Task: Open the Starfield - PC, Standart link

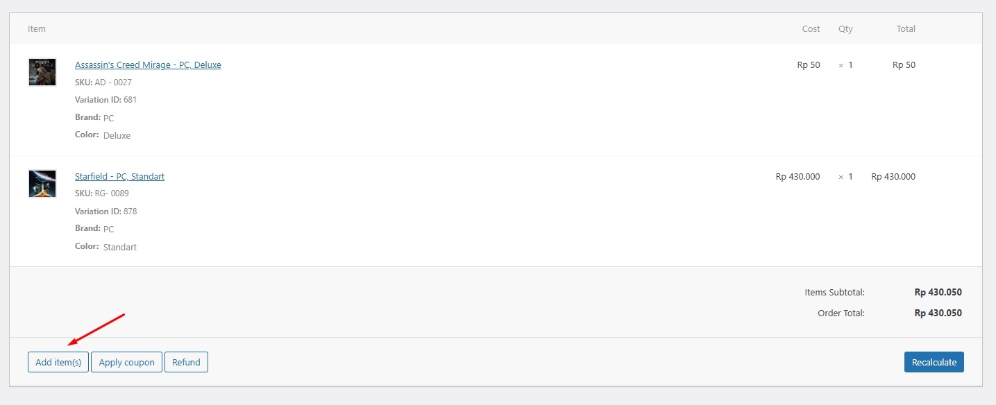Action: click(119, 176)
